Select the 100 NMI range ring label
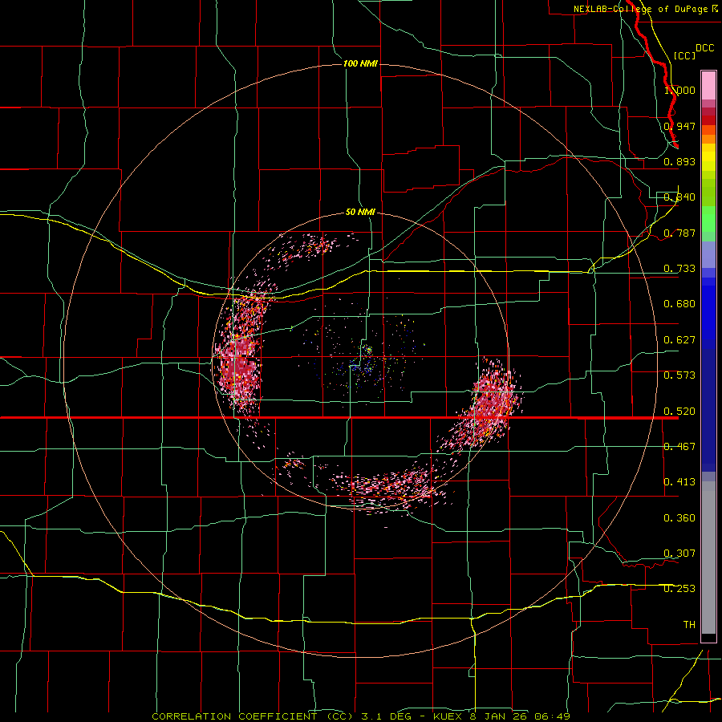 click(360, 63)
